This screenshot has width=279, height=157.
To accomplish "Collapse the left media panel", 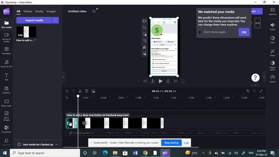I will pyautogui.click(x=64, y=77).
